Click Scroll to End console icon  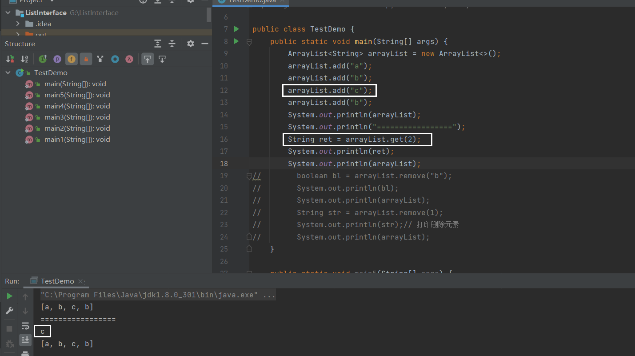point(25,340)
